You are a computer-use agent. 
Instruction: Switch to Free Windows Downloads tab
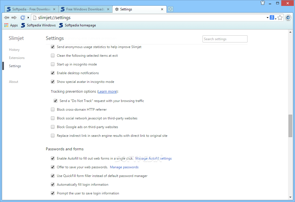tap(85, 9)
